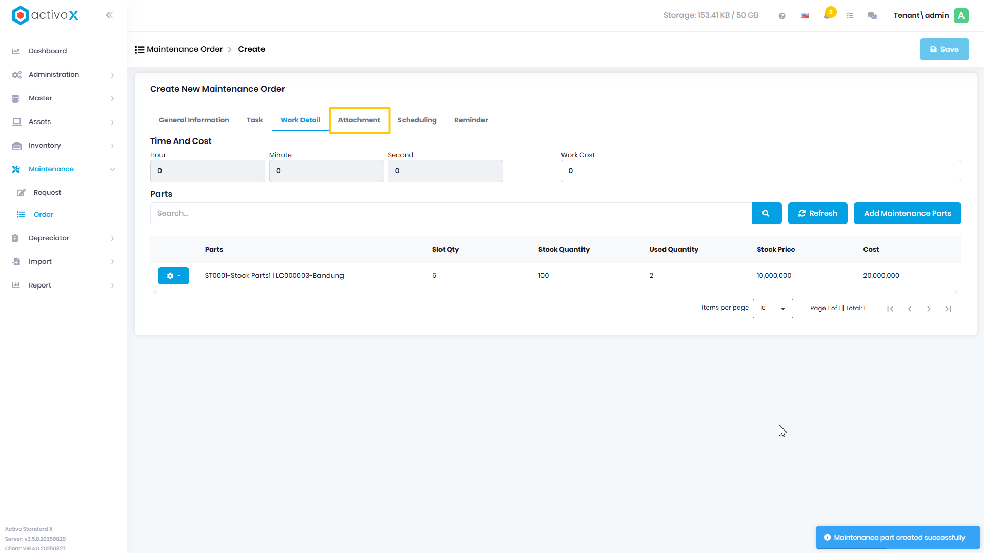This screenshot has width=984, height=553.
Task: Click the Cost value 20,000,000
Action: pos(881,276)
